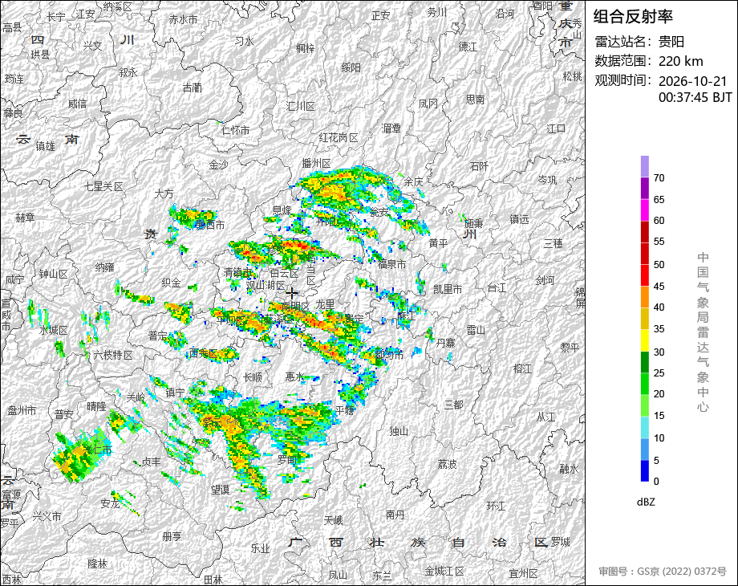Click the 六枝特区 district label

click(113, 355)
